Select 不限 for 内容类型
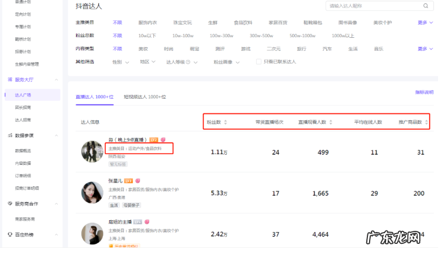Image resolution: width=442 pixels, height=254 pixels. [118, 49]
